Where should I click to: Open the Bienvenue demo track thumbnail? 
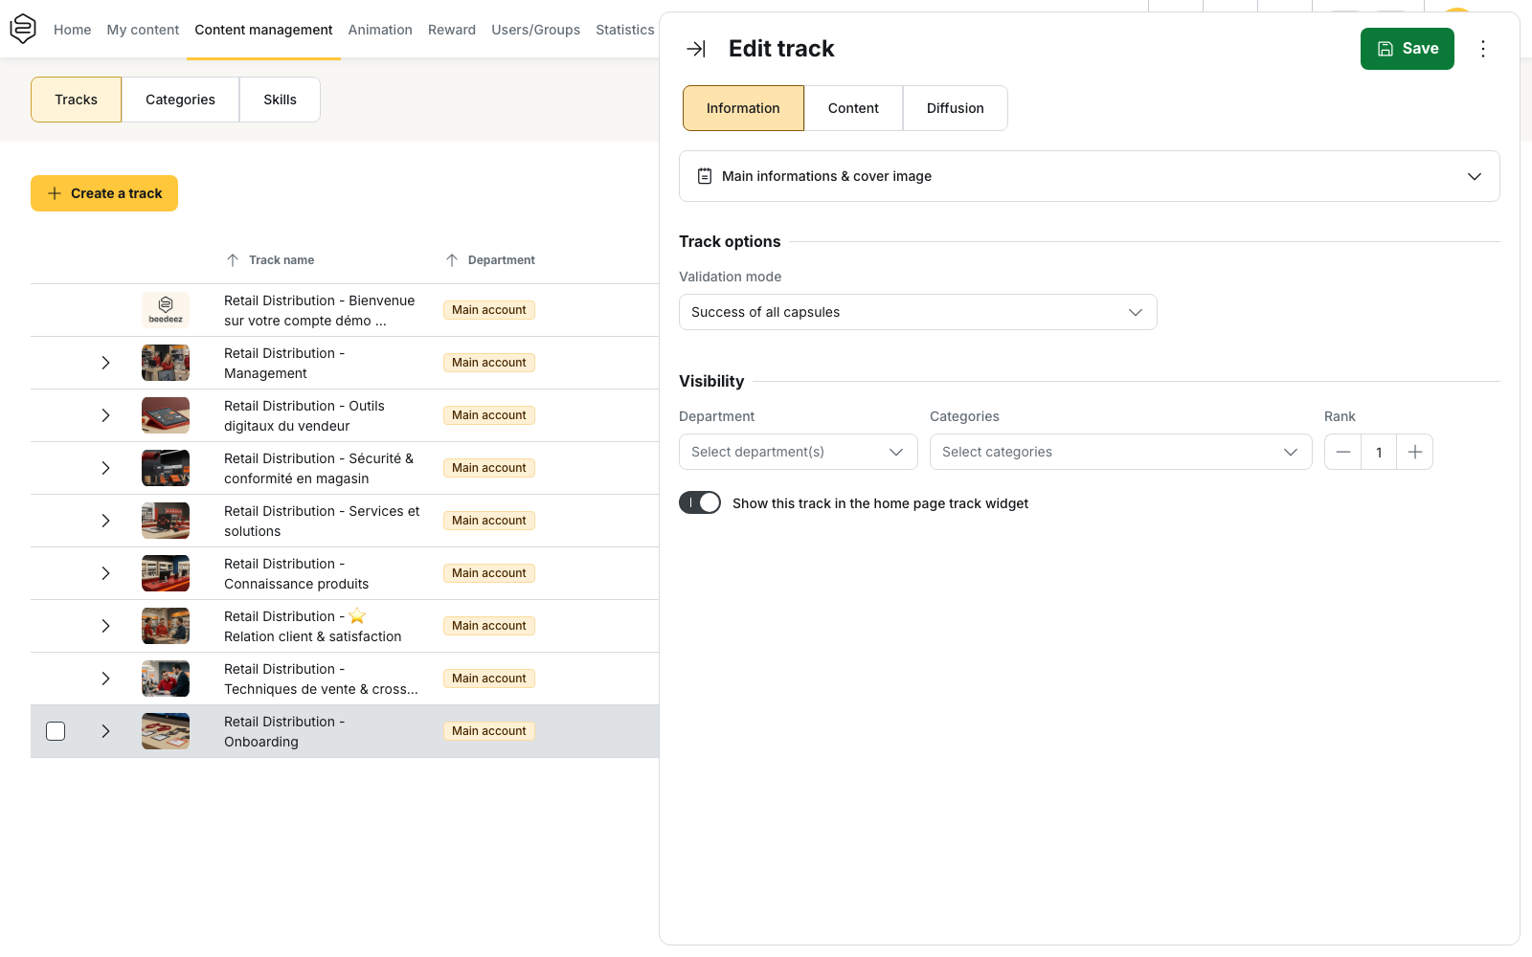point(166,310)
